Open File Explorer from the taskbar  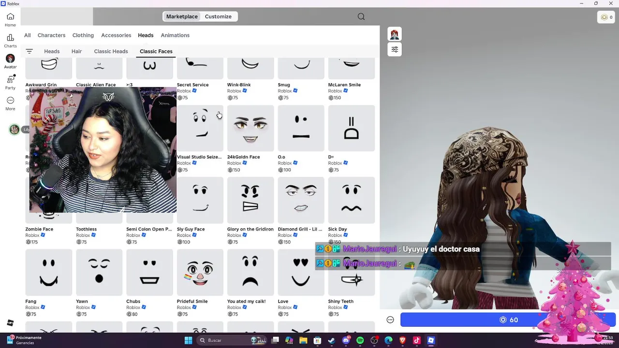[x=303, y=340]
